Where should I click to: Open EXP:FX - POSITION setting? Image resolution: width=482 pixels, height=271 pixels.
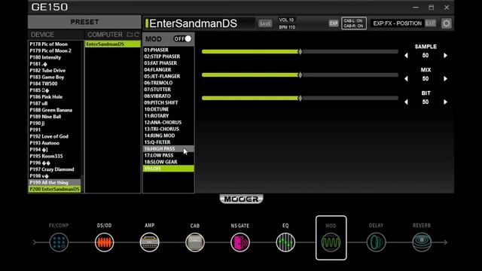[397, 23]
